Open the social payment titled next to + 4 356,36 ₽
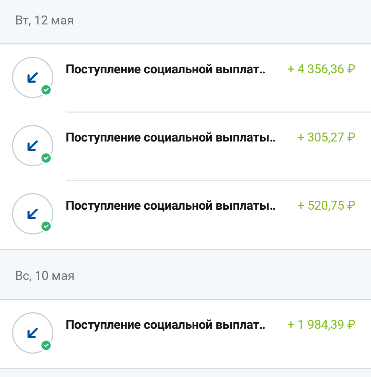The width and height of the screenshot is (371, 377). [165, 70]
